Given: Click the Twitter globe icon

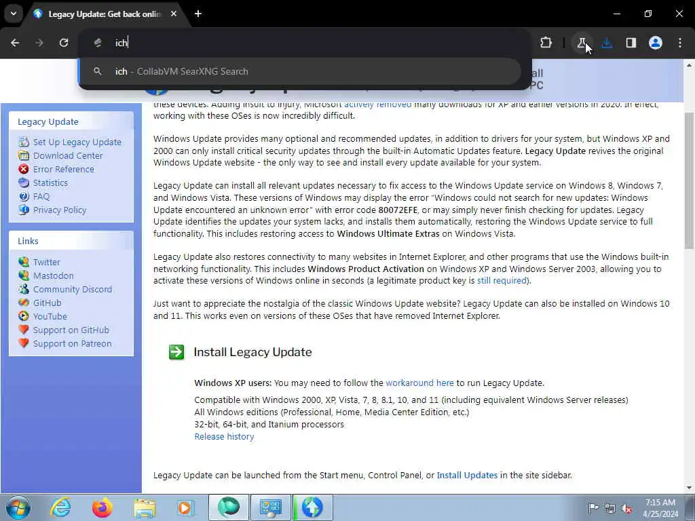Looking at the screenshot, I should tap(24, 262).
